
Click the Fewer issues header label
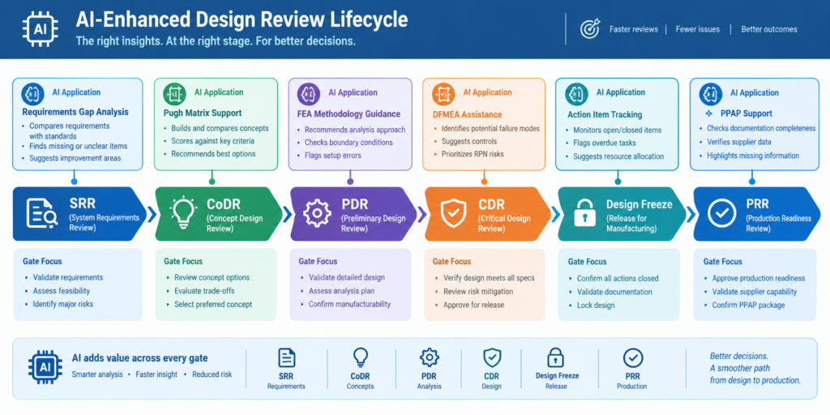pyautogui.click(x=697, y=30)
